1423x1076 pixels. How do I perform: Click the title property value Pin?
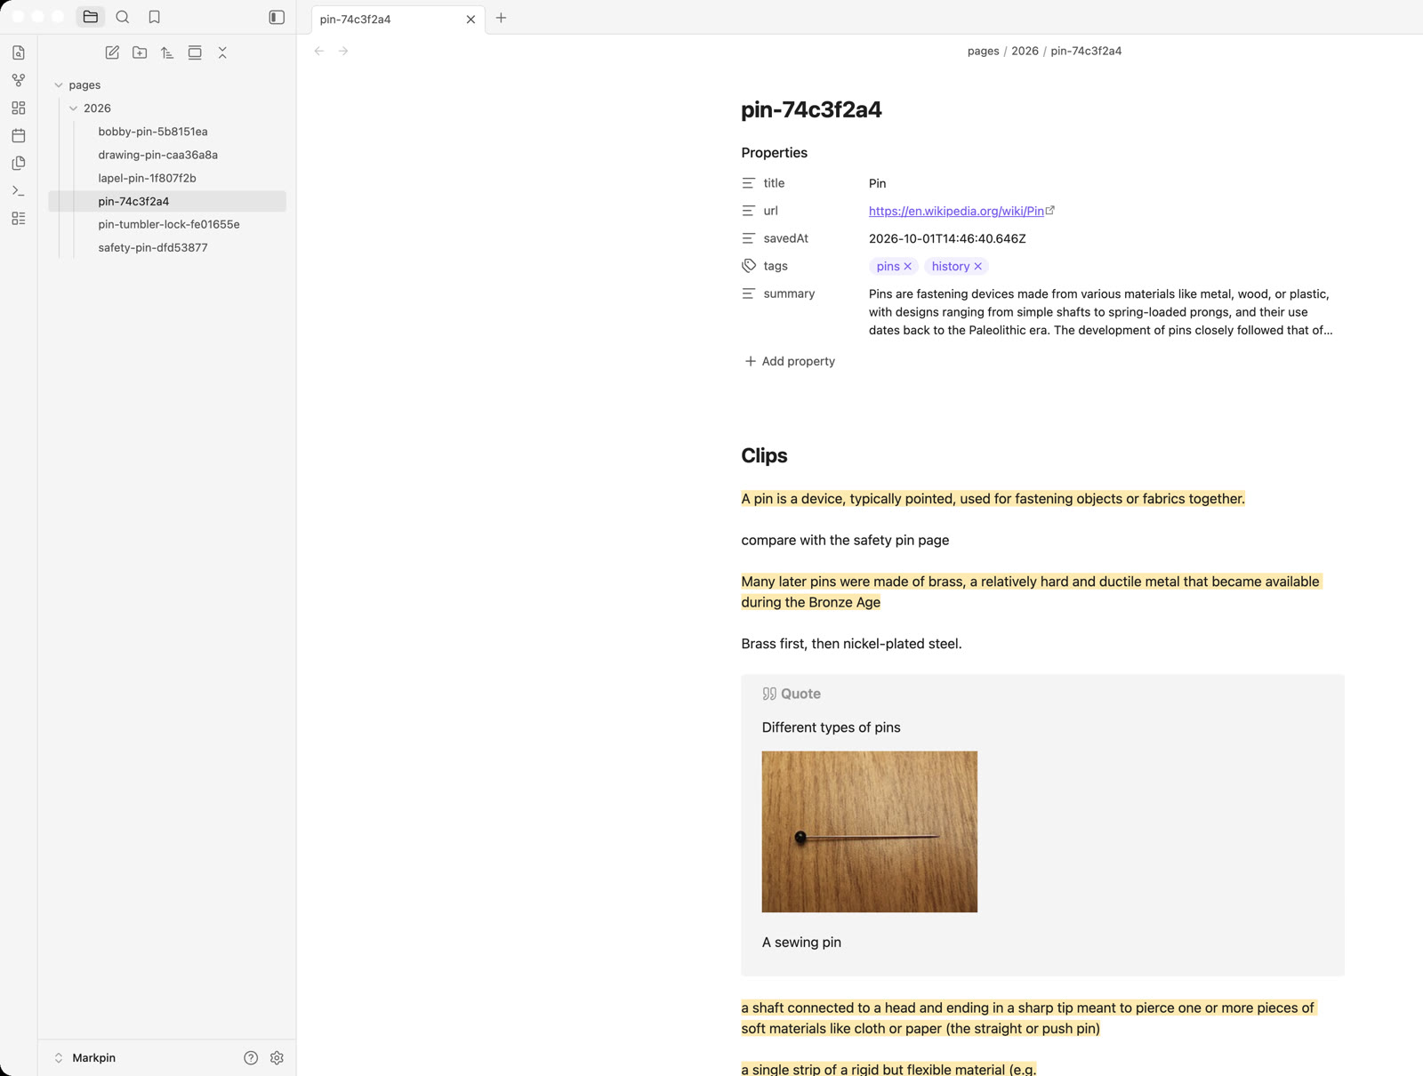878,183
